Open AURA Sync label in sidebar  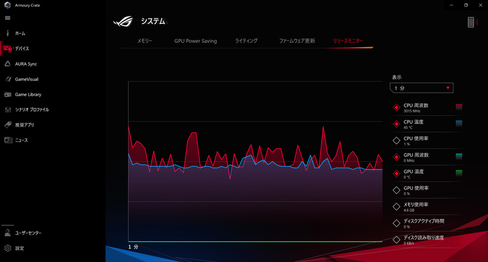pos(26,64)
